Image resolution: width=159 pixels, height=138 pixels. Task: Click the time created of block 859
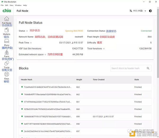(103, 117)
